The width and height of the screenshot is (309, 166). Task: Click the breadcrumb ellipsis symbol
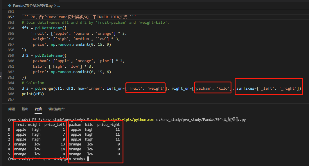pos(59,6)
